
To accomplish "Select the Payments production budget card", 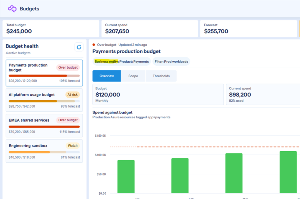I will (x=44, y=73).
